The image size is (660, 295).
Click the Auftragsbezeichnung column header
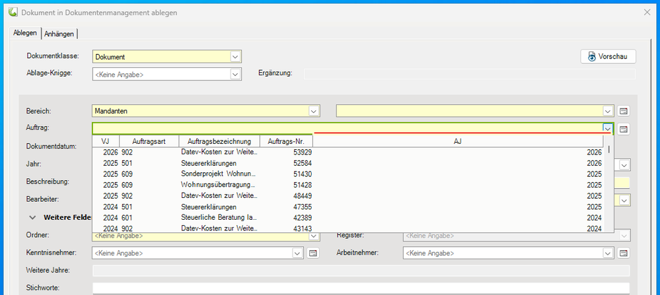[219, 141]
